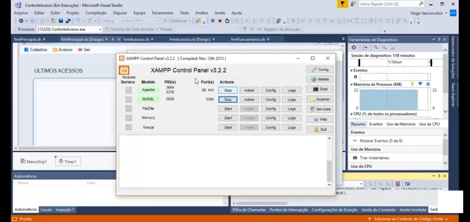Toggle the yellow memory marker legend

pyautogui.click(x=412, y=84)
